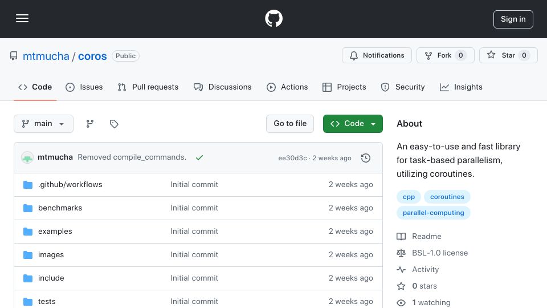Screen dimensions: 547x308
Task: View the 0 stars link
Action: click(417, 286)
